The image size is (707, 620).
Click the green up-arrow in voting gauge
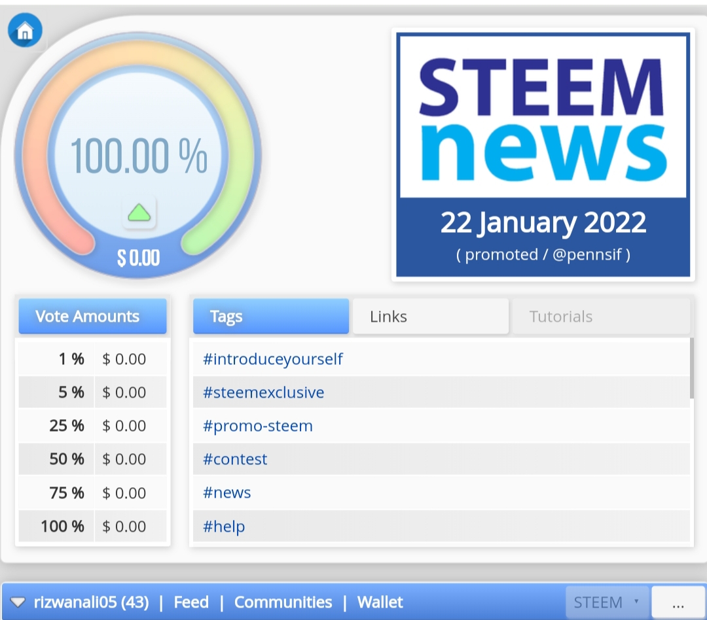[139, 212]
